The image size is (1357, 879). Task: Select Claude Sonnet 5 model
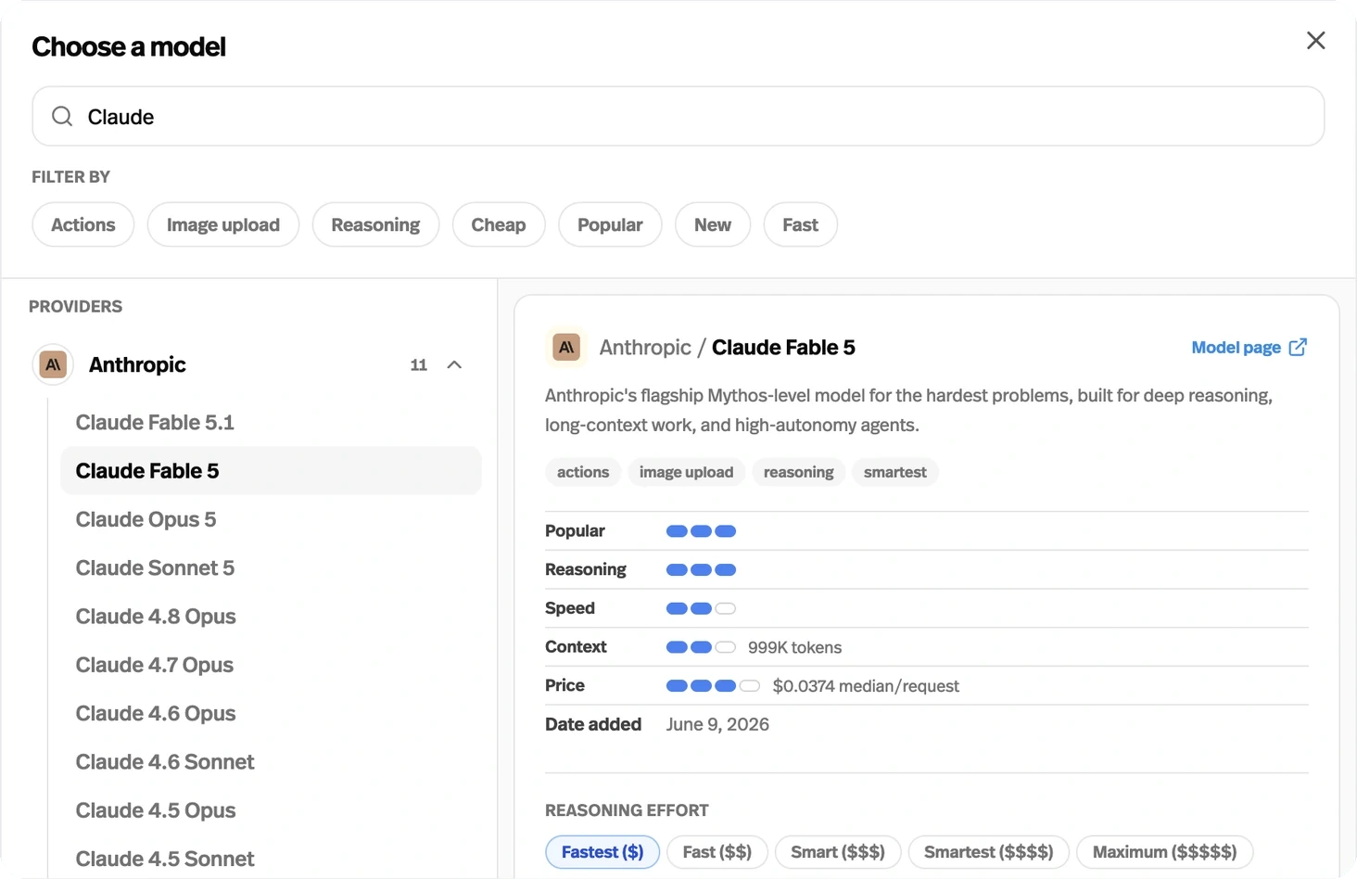click(271, 567)
